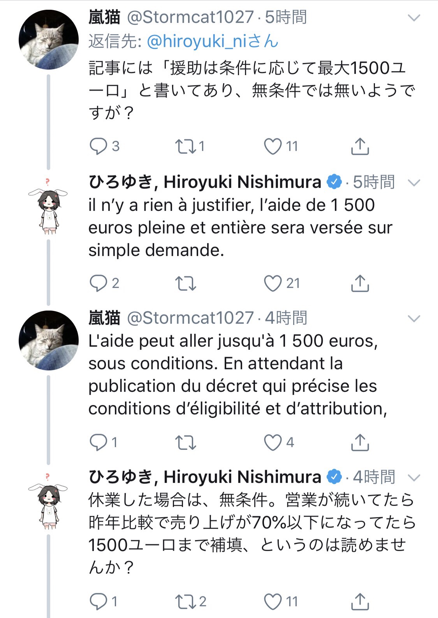Open Hiroyuki Nishimura's bunny avatar on the 5時間 tweet

pyautogui.click(x=48, y=206)
